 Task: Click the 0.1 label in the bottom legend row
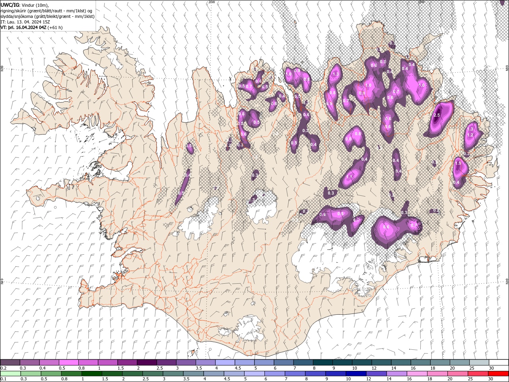coord(4,379)
